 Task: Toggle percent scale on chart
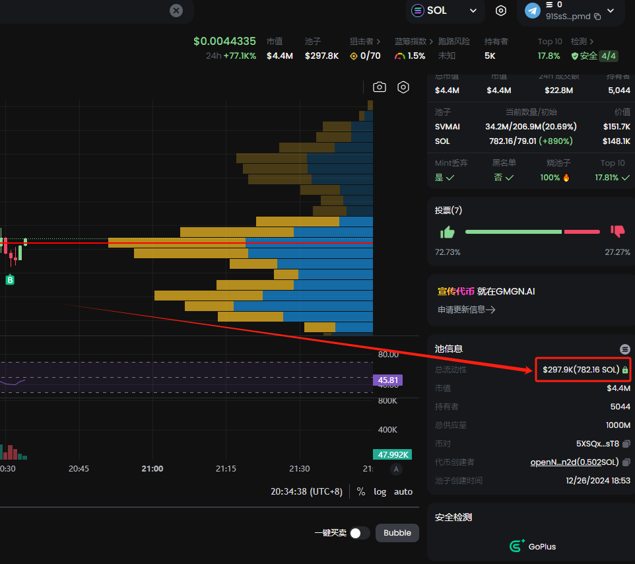361,491
